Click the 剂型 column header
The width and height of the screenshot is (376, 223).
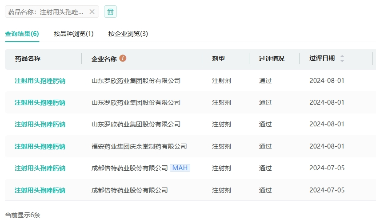click(x=218, y=59)
